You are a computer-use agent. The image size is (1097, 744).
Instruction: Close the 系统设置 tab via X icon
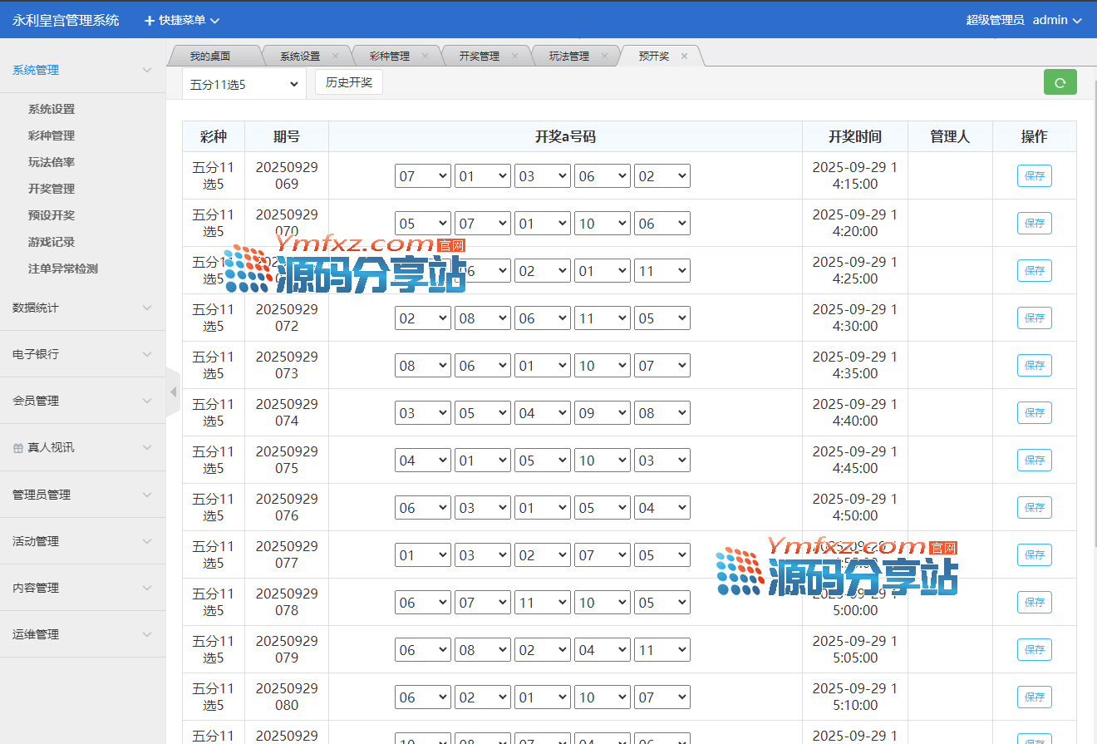(x=335, y=57)
